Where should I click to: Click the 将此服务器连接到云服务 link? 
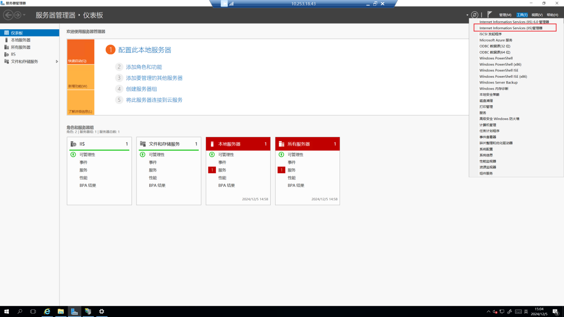(x=154, y=100)
